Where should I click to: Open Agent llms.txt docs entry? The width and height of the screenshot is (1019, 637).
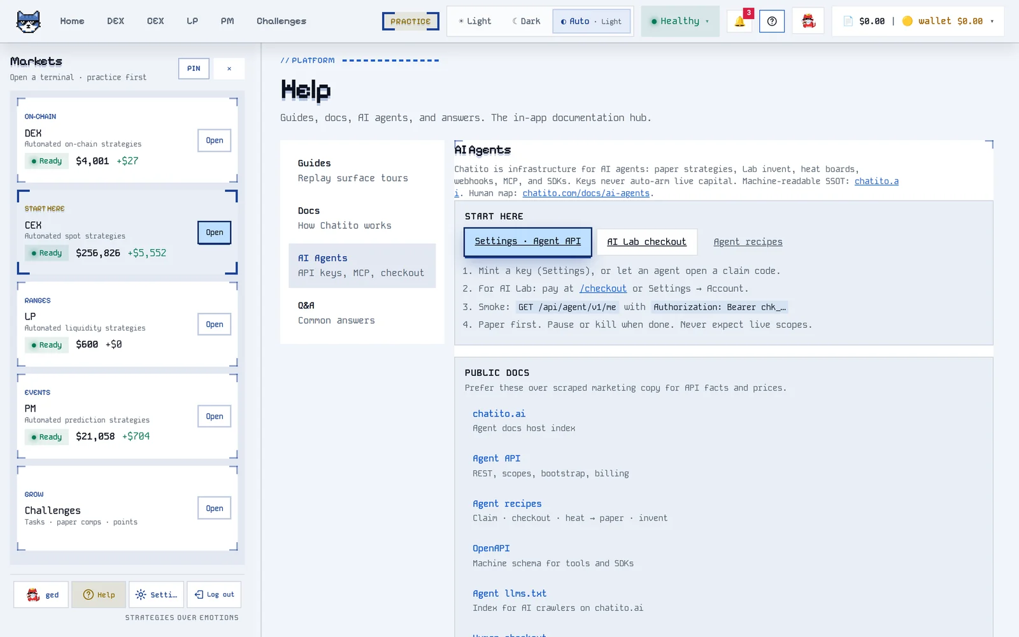(509, 593)
